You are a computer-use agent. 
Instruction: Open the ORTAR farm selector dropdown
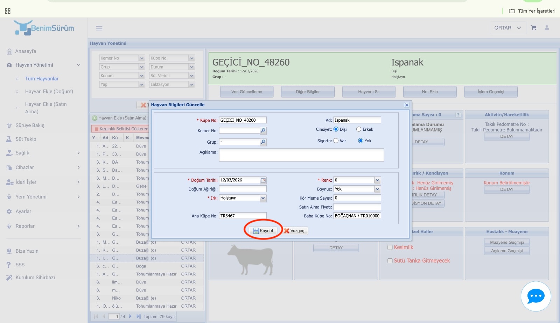point(508,28)
